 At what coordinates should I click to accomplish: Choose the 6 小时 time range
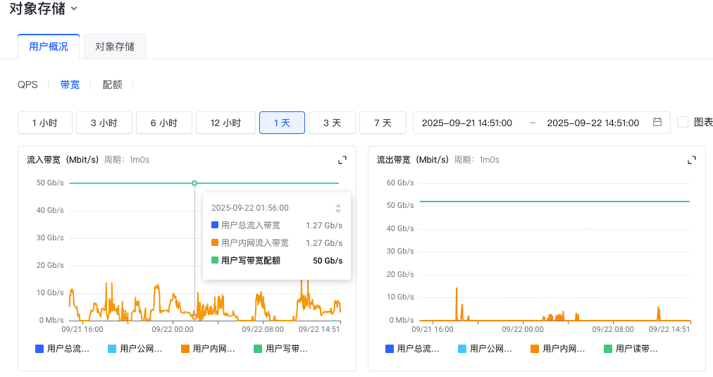pos(164,123)
